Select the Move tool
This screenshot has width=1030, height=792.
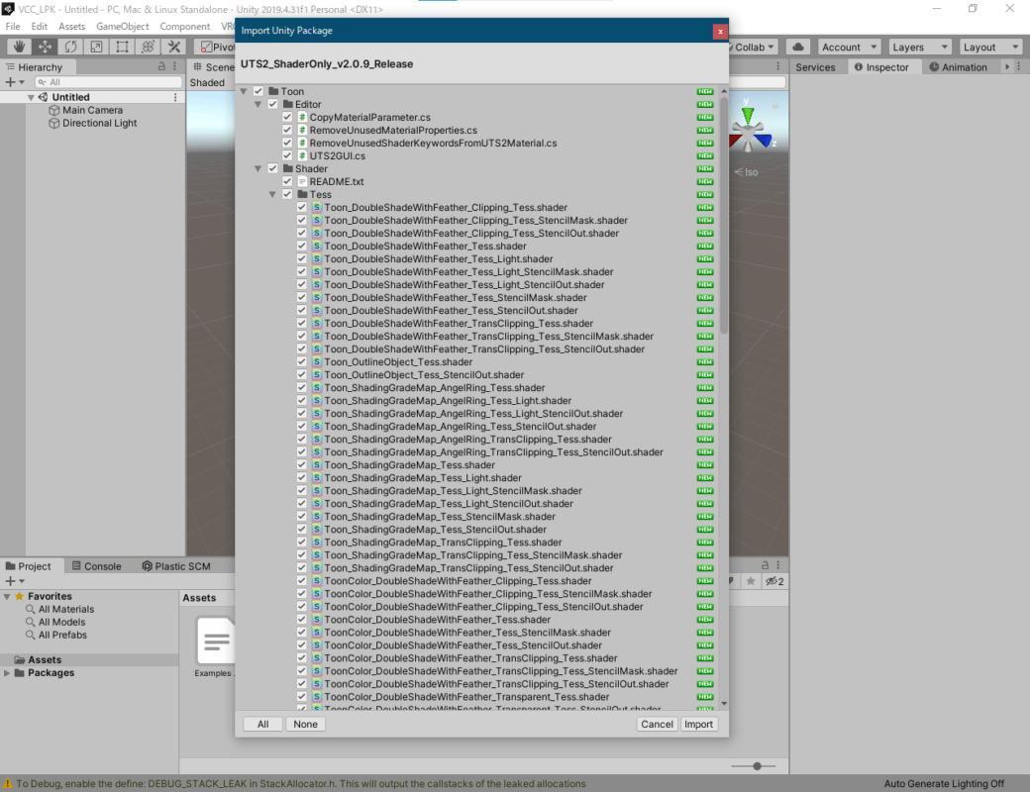[x=45, y=47]
